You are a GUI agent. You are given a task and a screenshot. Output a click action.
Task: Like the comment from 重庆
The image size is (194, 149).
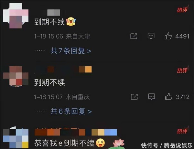tap(169, 96)
